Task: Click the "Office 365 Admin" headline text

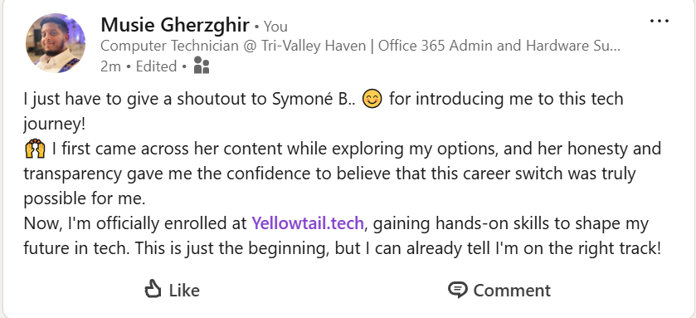Action: (x=426, y=46)
